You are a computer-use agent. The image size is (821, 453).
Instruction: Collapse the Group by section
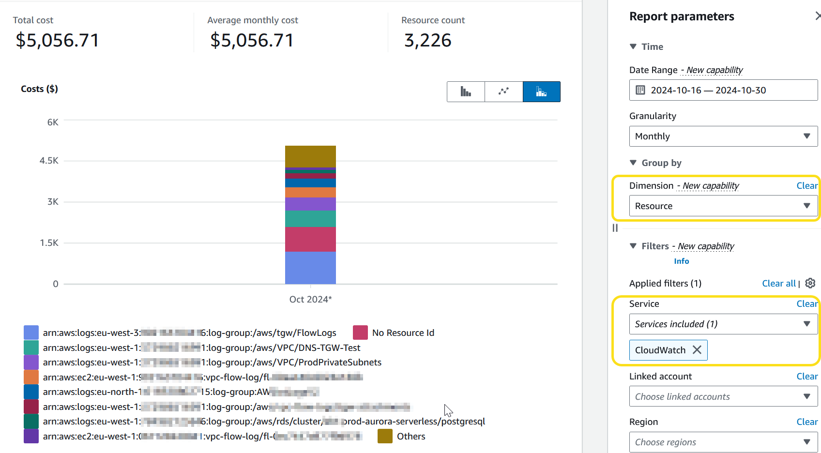634,163
